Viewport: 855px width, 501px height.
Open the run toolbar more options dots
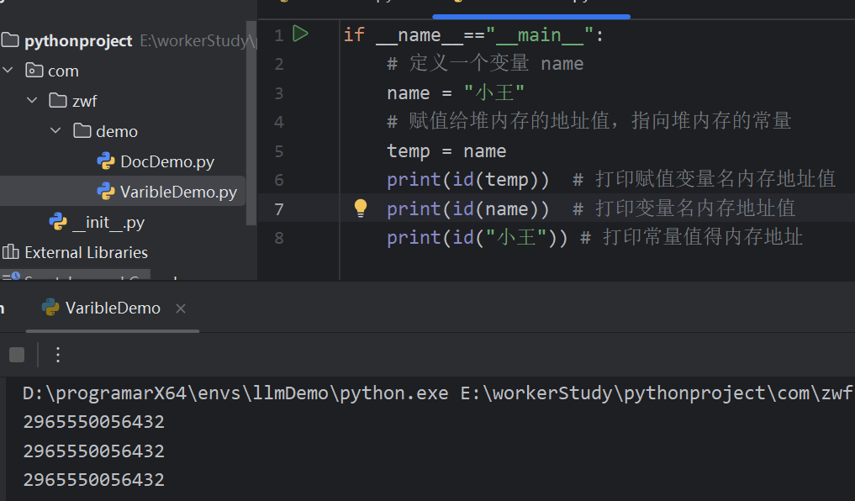click(58, 355)
